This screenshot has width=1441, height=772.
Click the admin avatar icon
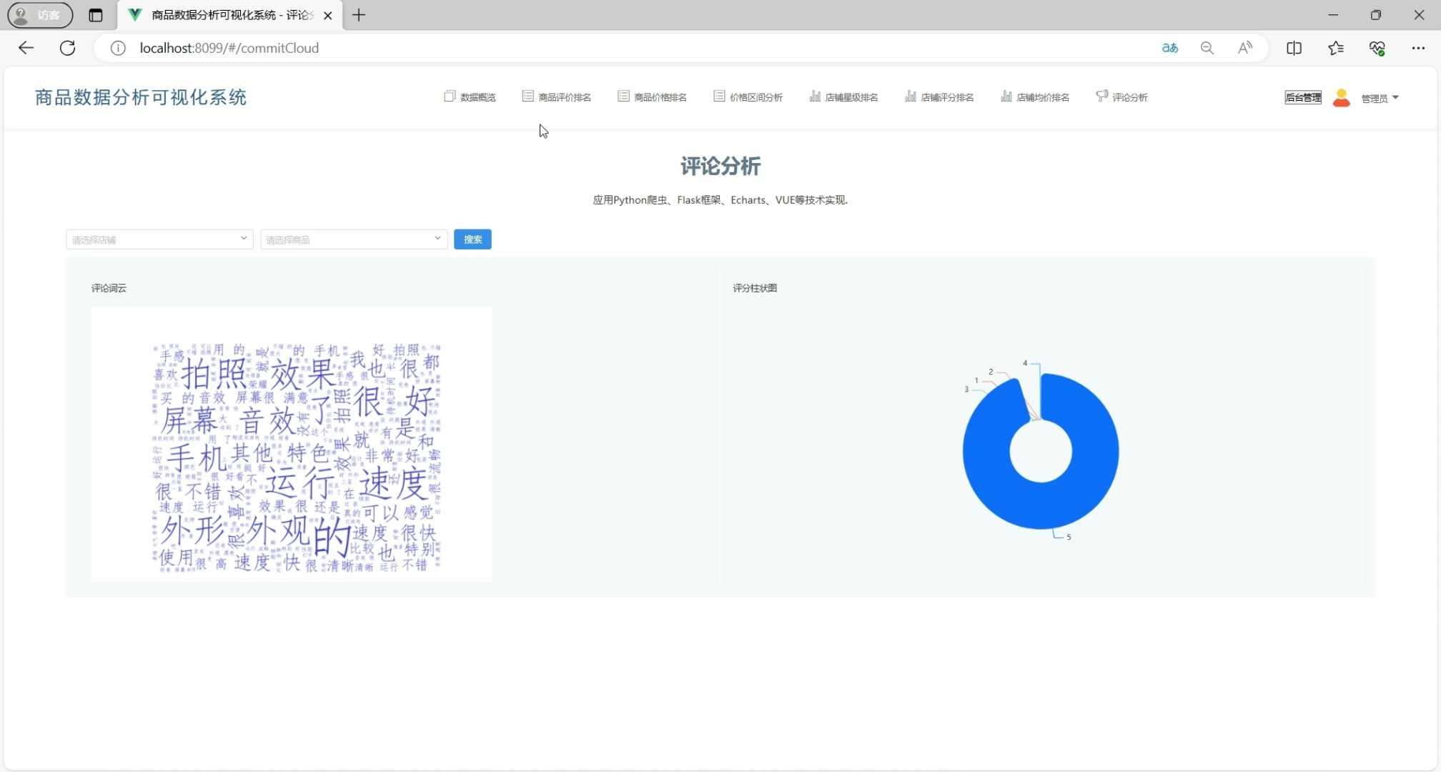[1342, 98]
